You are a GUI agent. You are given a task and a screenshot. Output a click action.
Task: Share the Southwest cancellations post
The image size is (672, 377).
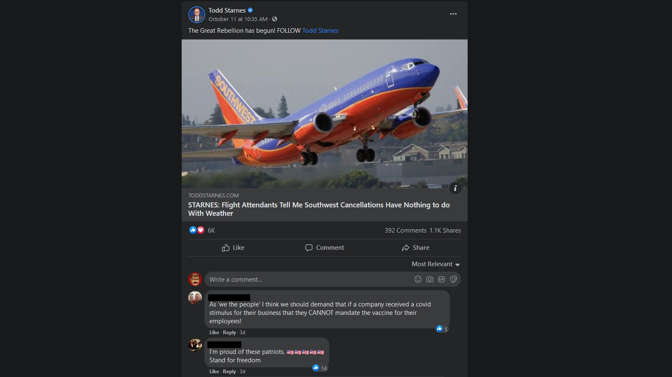[x=415, y=248]
